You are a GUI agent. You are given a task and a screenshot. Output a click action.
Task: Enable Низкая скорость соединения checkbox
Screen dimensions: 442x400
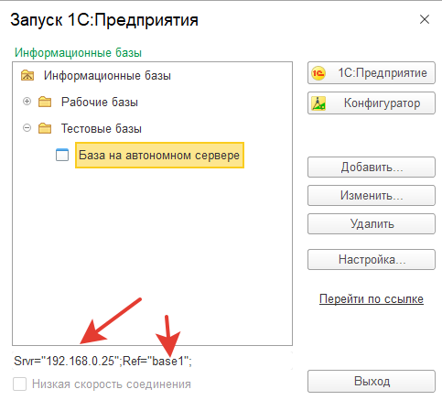tap(19, 384)
